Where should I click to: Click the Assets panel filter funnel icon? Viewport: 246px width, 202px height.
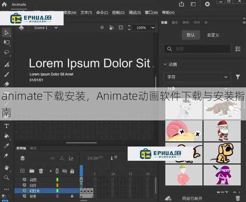click(238, 77)
